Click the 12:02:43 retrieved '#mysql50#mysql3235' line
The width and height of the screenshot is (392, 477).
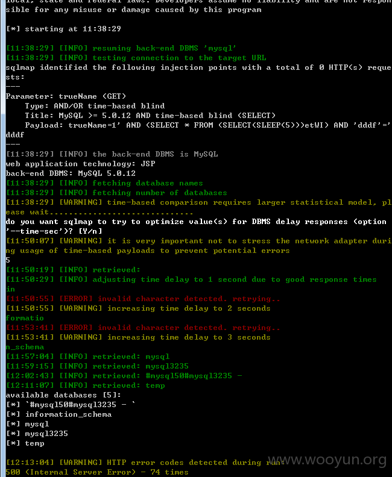124,376
